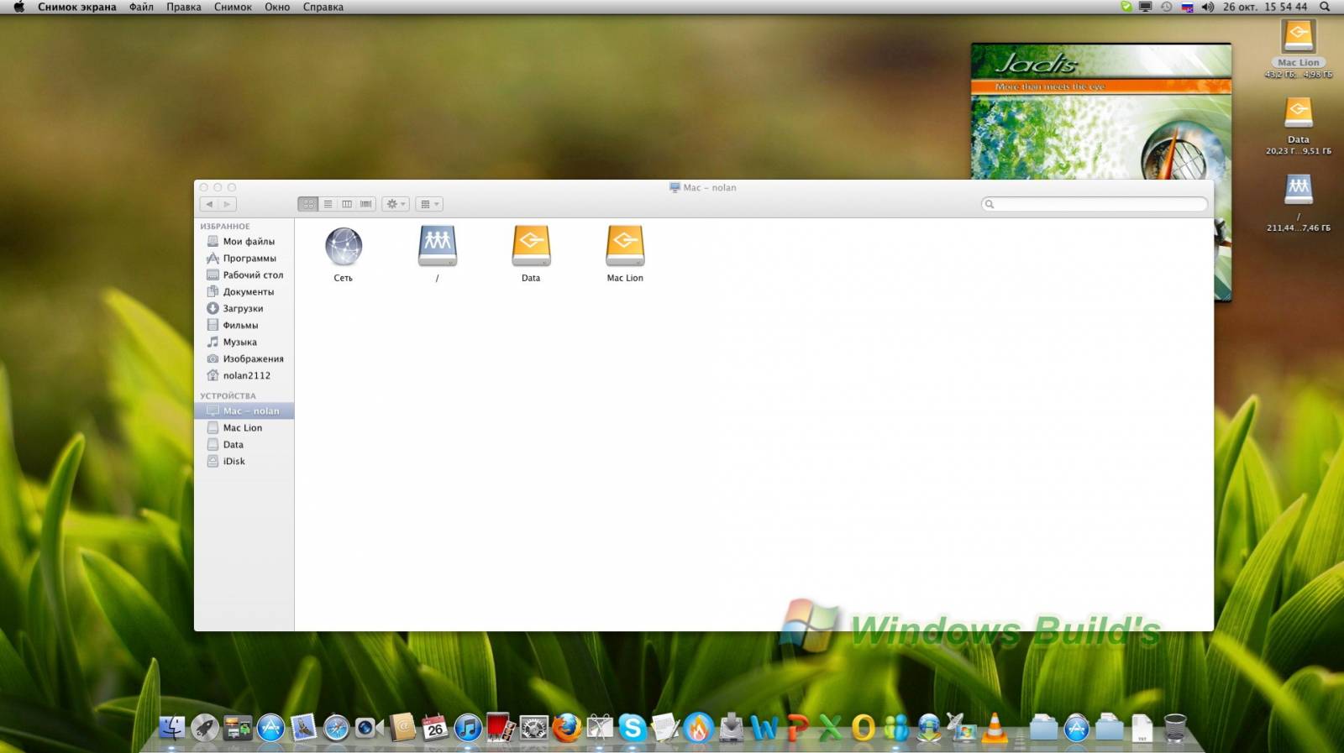The height and width of the screenshot is (753, 1344).
Task: Open Microsoft Outlook from the Dock
Action: click(863, 727)
